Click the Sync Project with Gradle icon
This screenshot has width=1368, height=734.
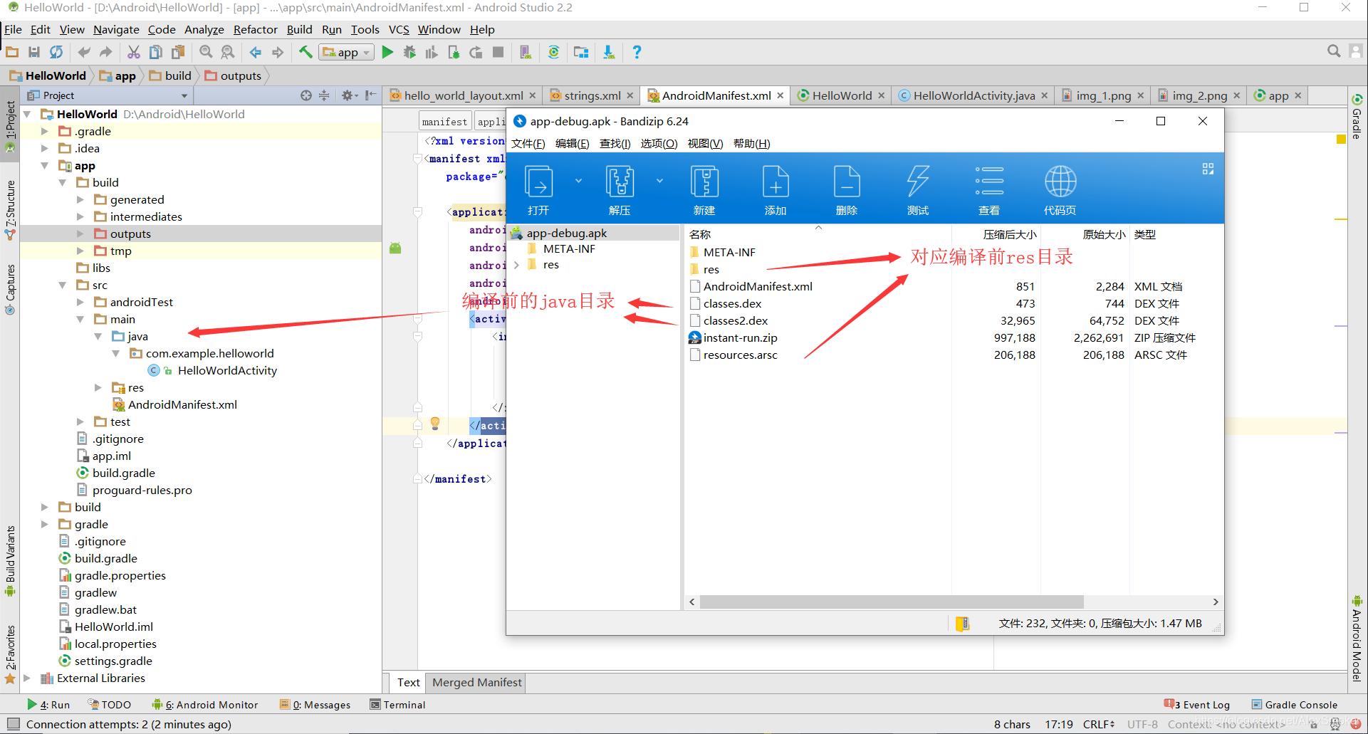point(553,52)
